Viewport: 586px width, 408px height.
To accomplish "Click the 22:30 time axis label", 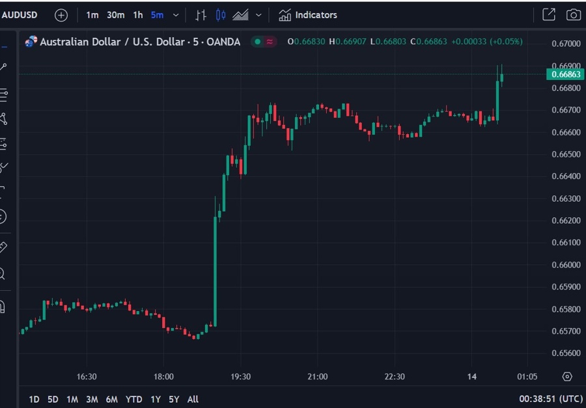I will coord(395,377).
